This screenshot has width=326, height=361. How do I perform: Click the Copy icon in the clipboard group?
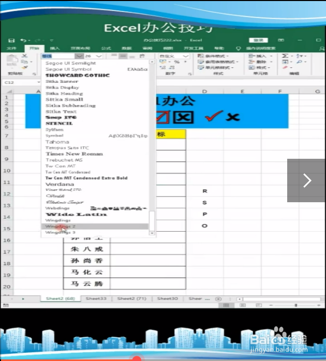pyautogui.click(x=24, y=62)
